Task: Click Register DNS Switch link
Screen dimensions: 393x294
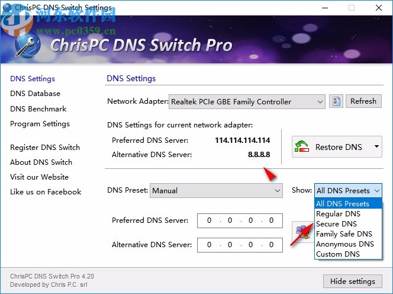Action: (x=45, y=148)
